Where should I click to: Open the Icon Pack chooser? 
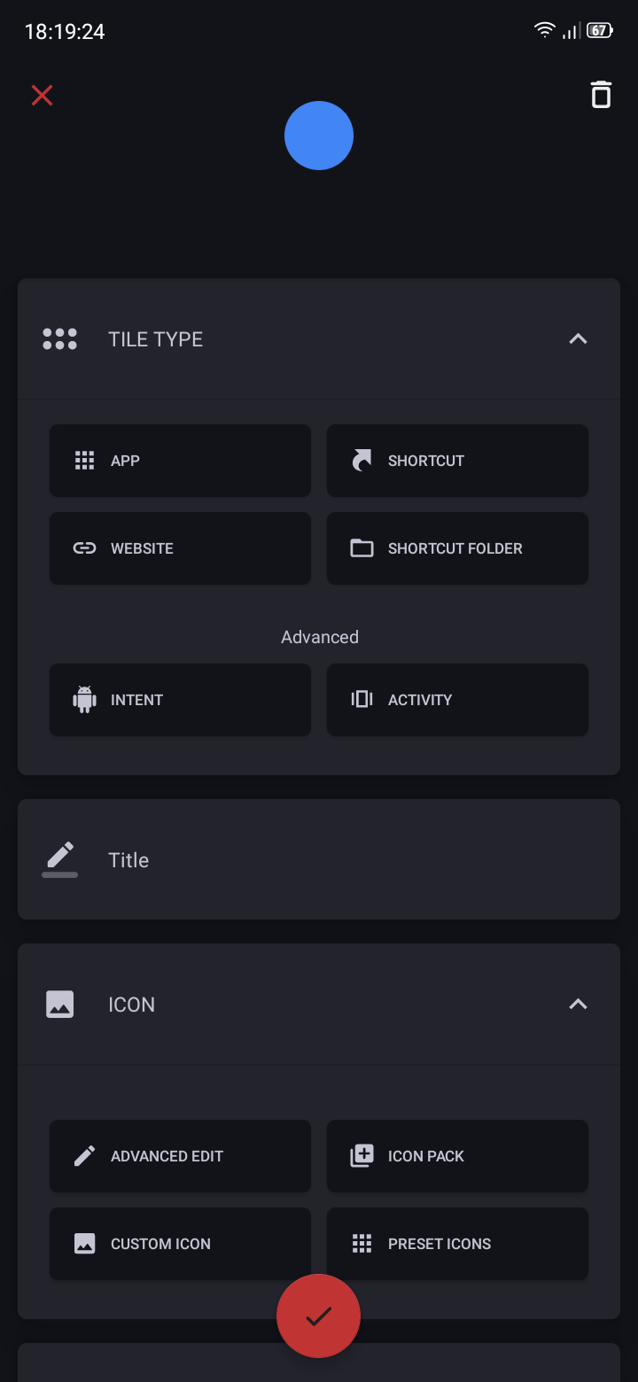pos(457,1156)
